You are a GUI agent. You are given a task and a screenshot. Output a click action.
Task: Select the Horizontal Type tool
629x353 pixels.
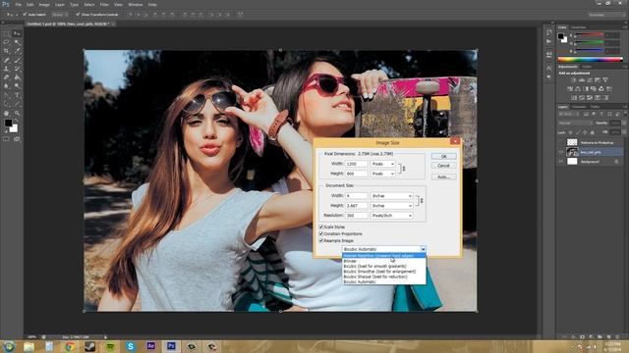click(x=18, y=95)
